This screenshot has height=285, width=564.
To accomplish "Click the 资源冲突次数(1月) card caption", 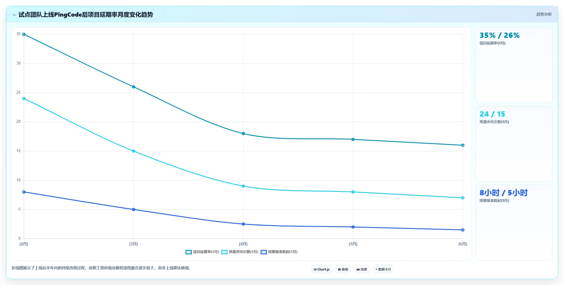I will 494,122.
